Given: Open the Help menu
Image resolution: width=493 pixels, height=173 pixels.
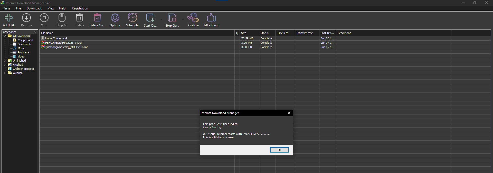Looking at the screenshot, I should pos(62,8).
